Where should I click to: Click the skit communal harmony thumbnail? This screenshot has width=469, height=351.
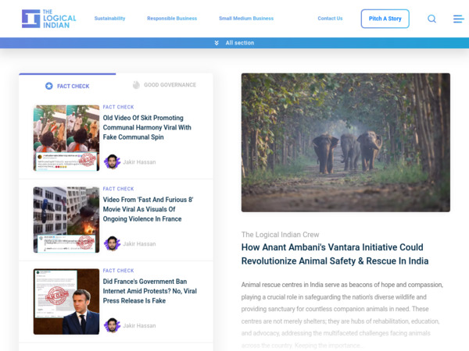(66, 138)
